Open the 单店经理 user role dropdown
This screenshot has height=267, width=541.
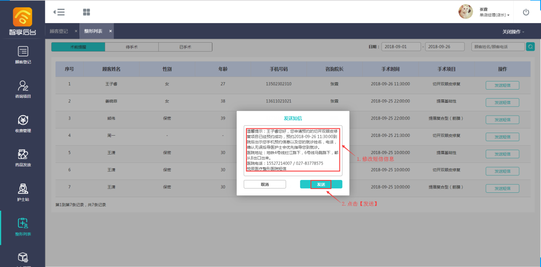(494, 15)
